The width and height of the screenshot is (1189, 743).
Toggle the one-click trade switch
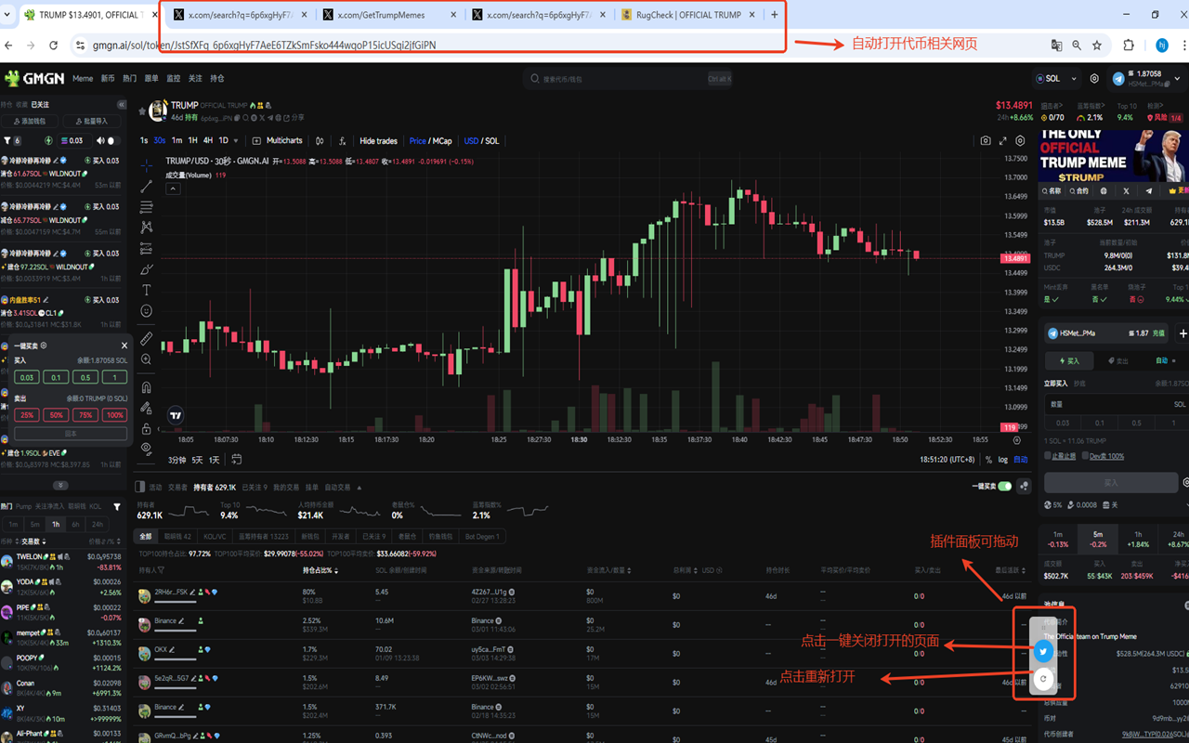pos(1004,486)
